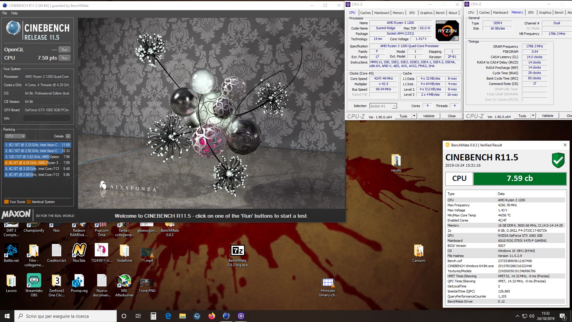572x322 pixels.
Task: Open Calculator from the taskbar
Action: 153,316
